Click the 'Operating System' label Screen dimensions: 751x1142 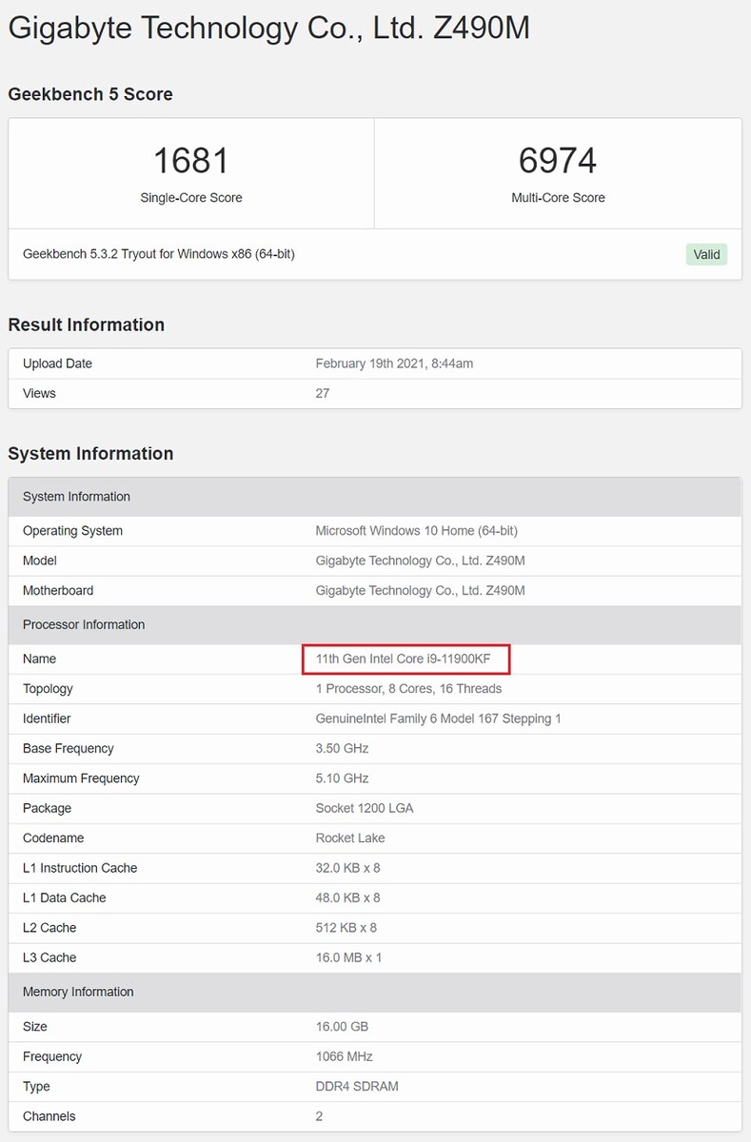[72, 531]
